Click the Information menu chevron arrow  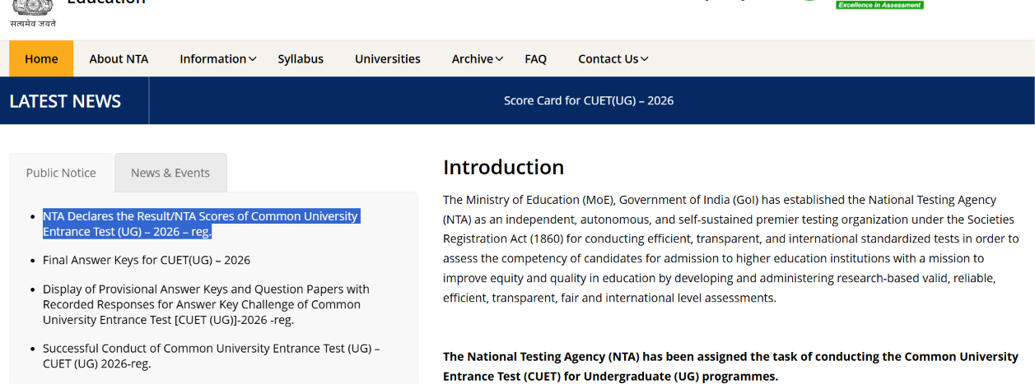click(253, 59)
